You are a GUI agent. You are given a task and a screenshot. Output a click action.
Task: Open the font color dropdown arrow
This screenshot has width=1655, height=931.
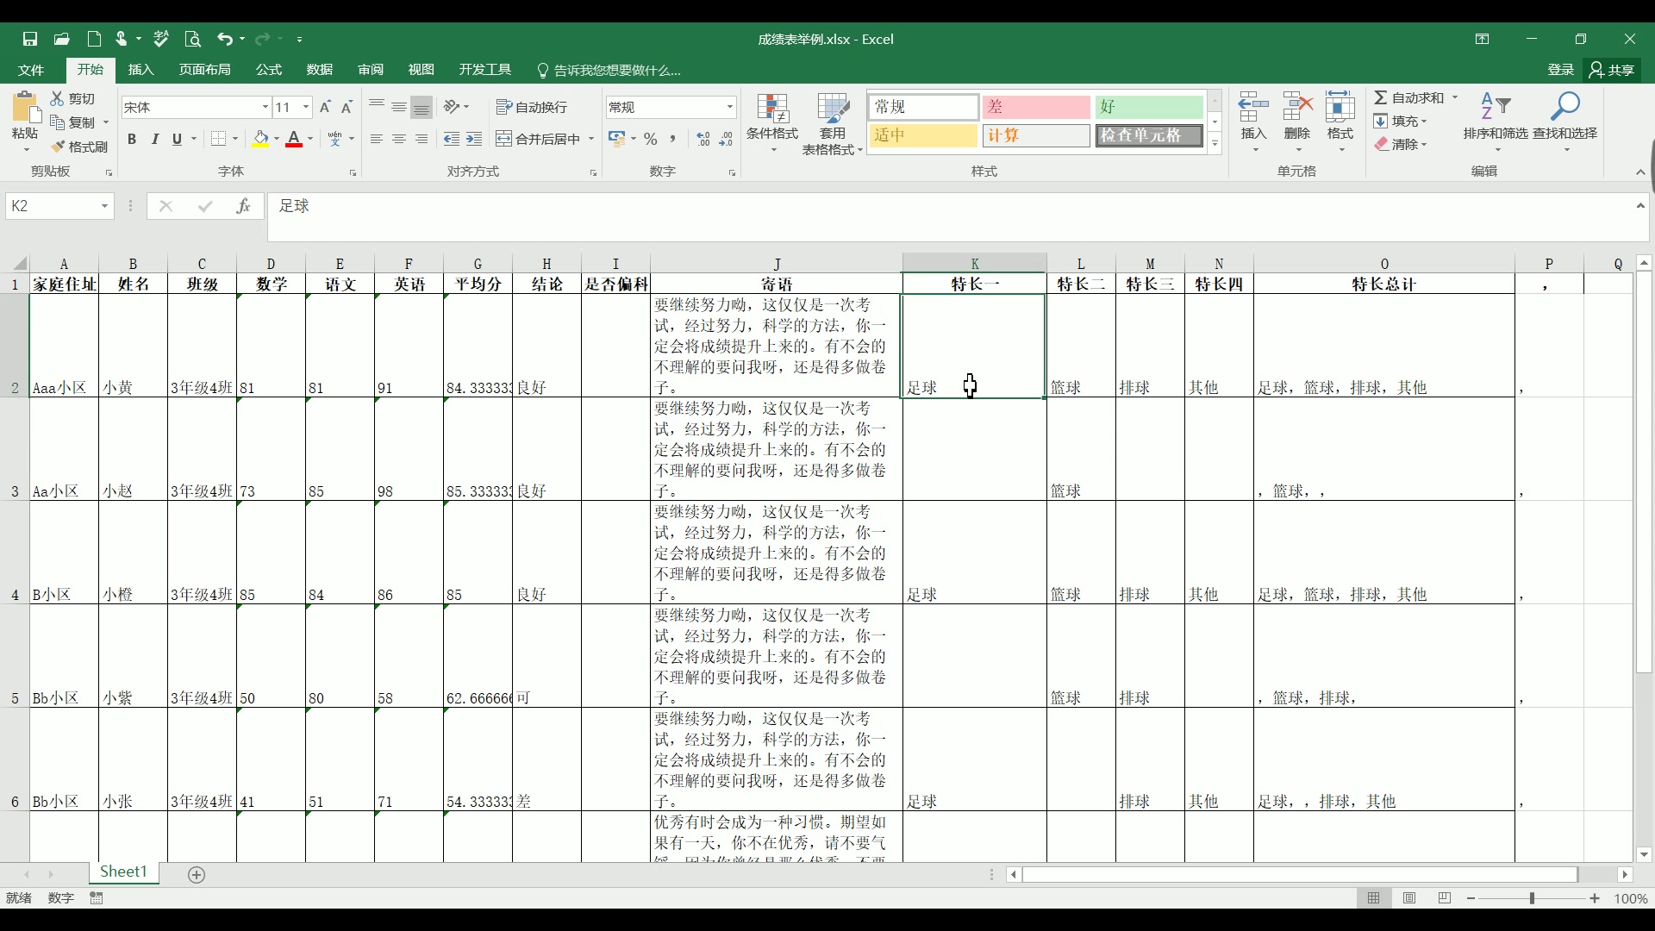pos(310,139)
